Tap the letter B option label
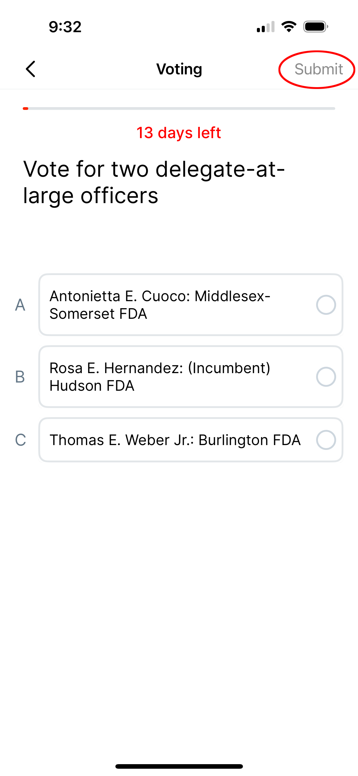 pyautogui.click(x=20, y=377)
